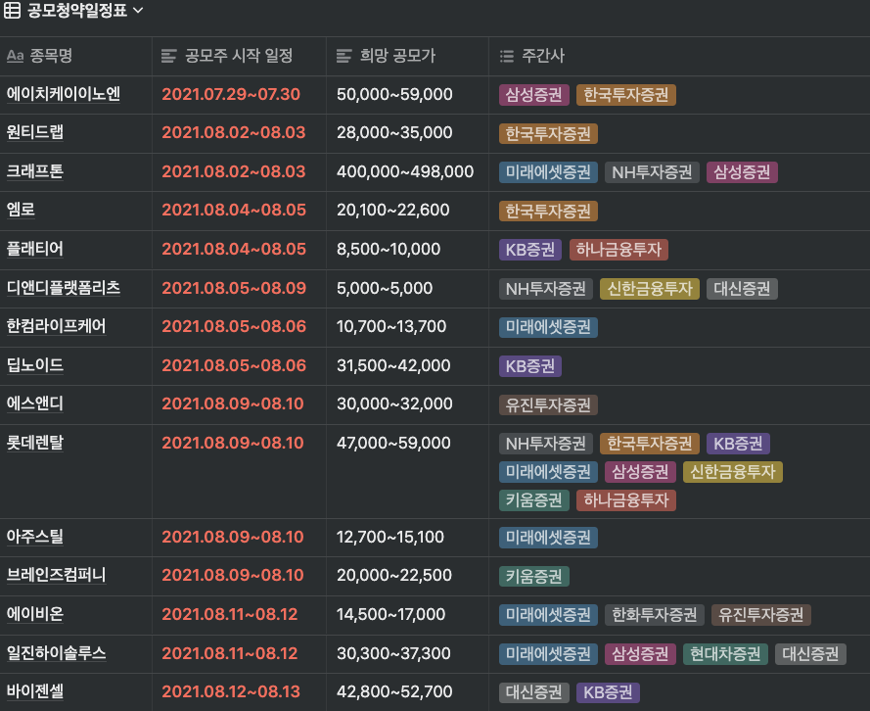870x711 pixels.
Task: Open the 주간사 column header
Action: coord(679,56)
